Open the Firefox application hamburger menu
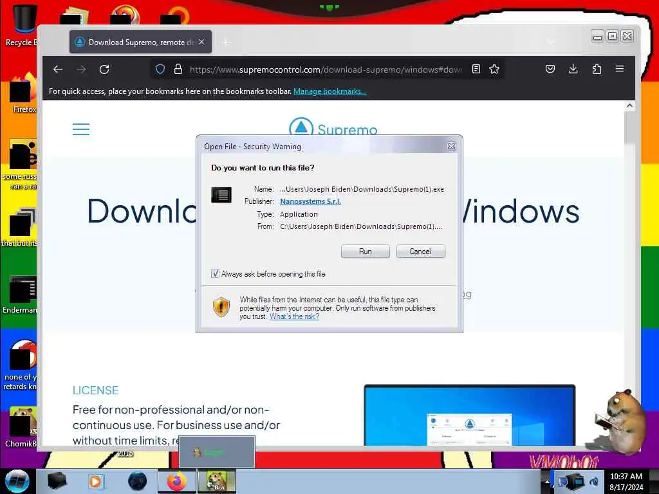This screenshot has height=494, width=659. (x=620, y=69)
